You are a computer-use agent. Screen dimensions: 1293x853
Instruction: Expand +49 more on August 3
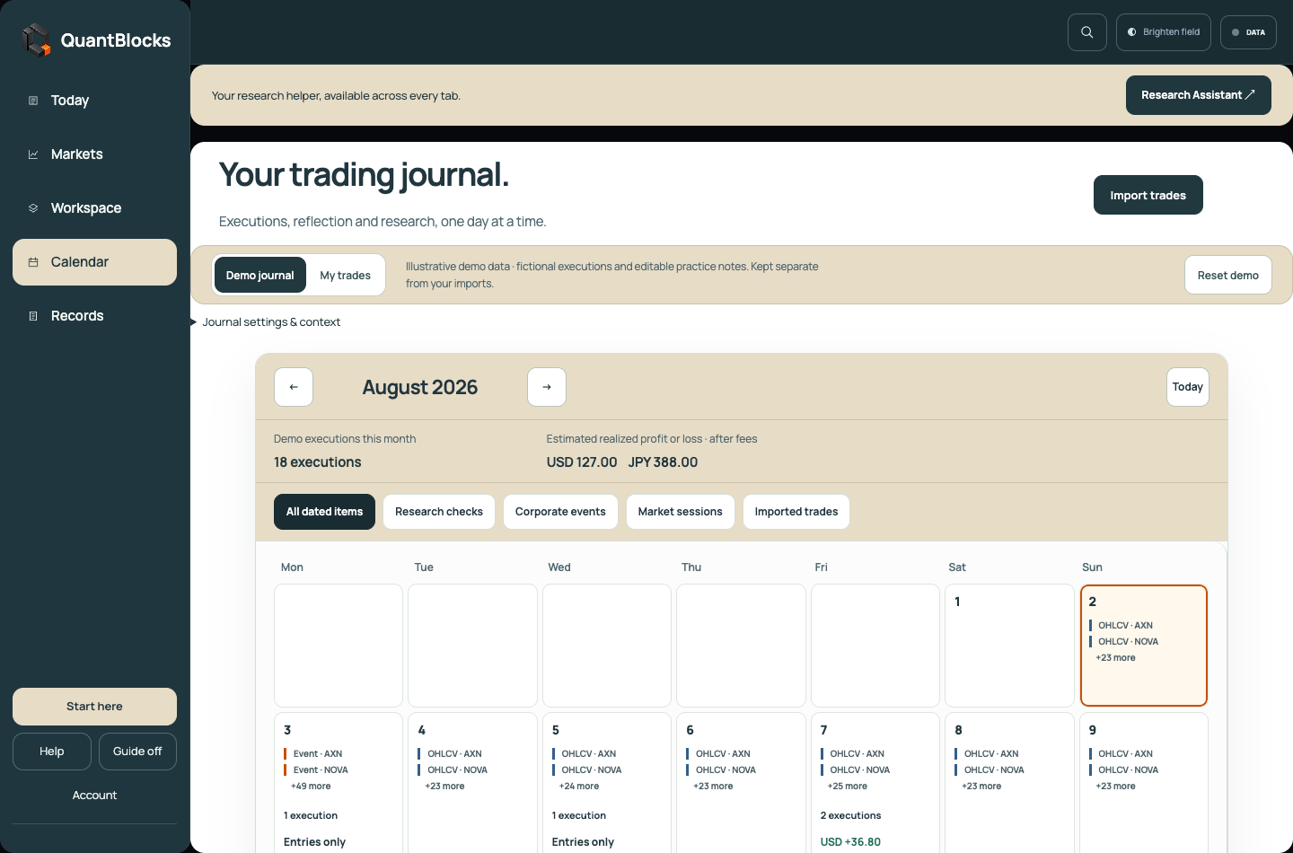pyautogui.click(x=311, y=787)
